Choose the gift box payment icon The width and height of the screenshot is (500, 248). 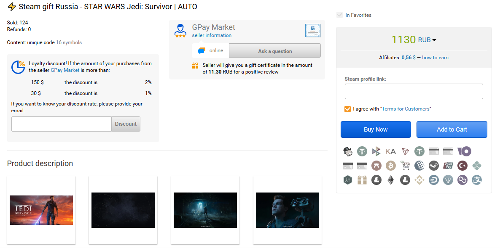pyautogui.click(x=362, y=180)
